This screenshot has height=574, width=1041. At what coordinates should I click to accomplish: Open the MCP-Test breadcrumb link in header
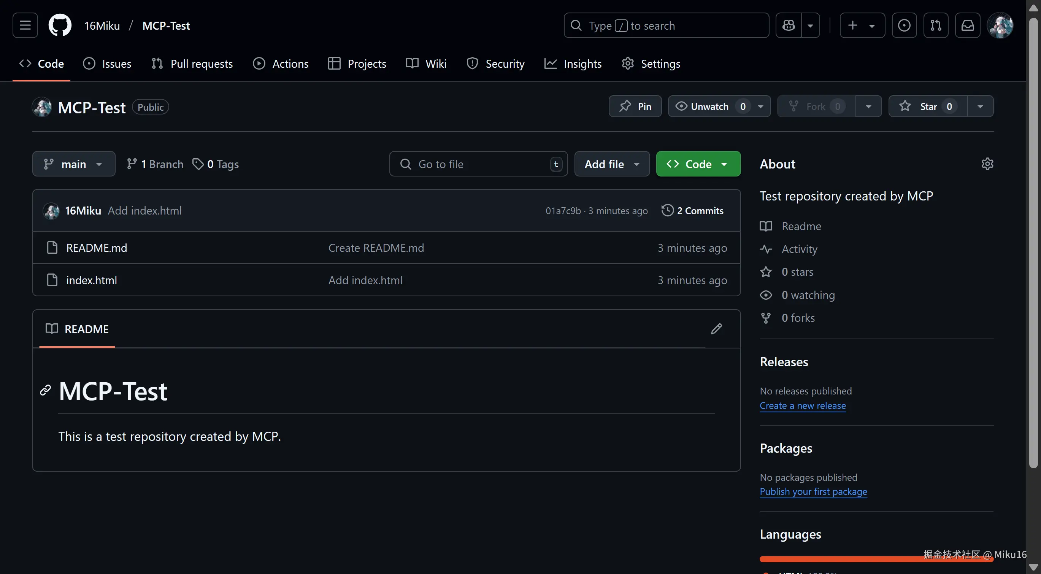(166, 25)
